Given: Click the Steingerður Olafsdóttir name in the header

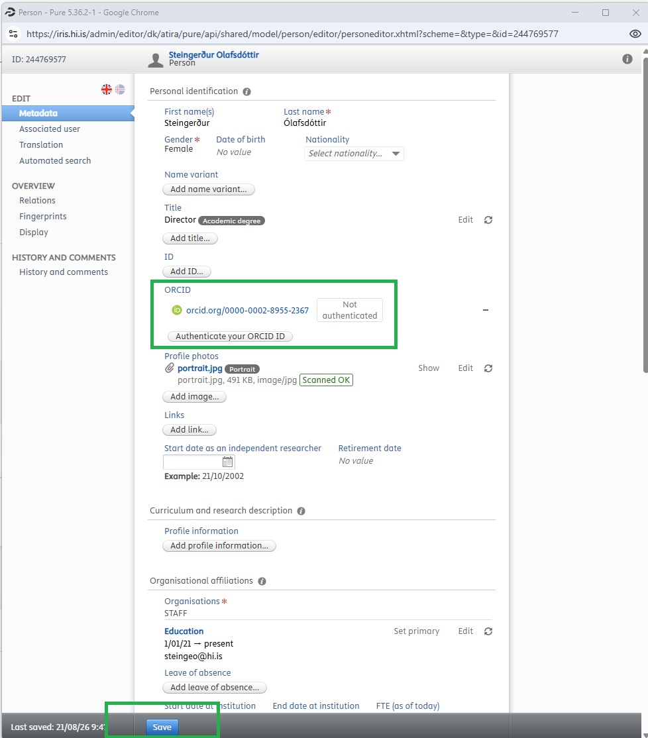Looking at the screenshot, I should point(214,54).
